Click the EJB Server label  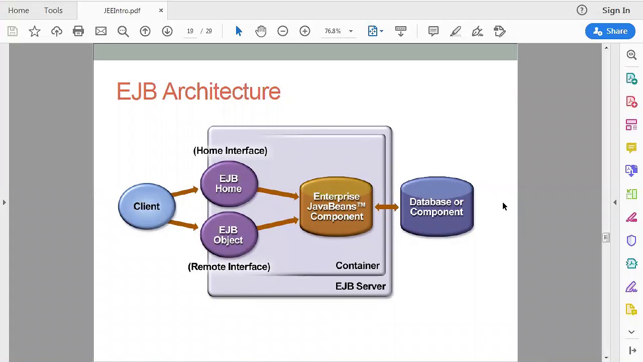click(361, 286)
